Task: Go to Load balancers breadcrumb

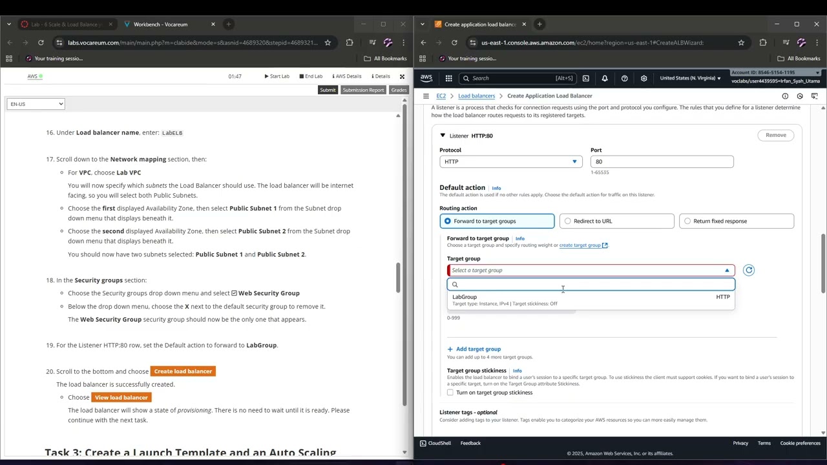Action: (476, 96)
